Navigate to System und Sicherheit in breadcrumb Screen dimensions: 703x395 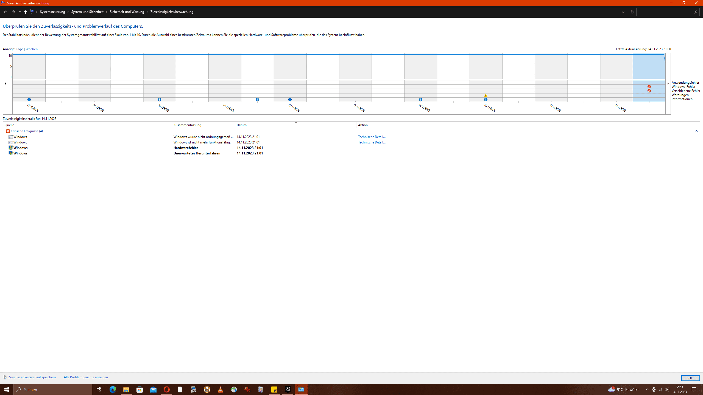pos(87,12)
